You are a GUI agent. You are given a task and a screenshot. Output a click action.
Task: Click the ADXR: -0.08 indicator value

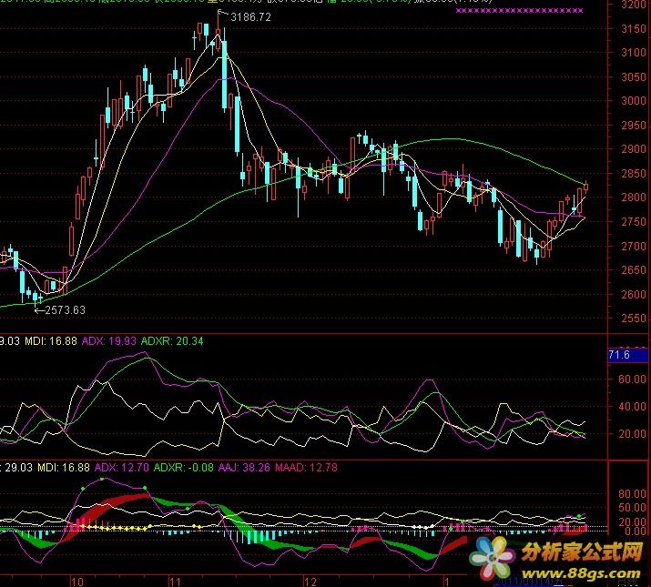184,468
